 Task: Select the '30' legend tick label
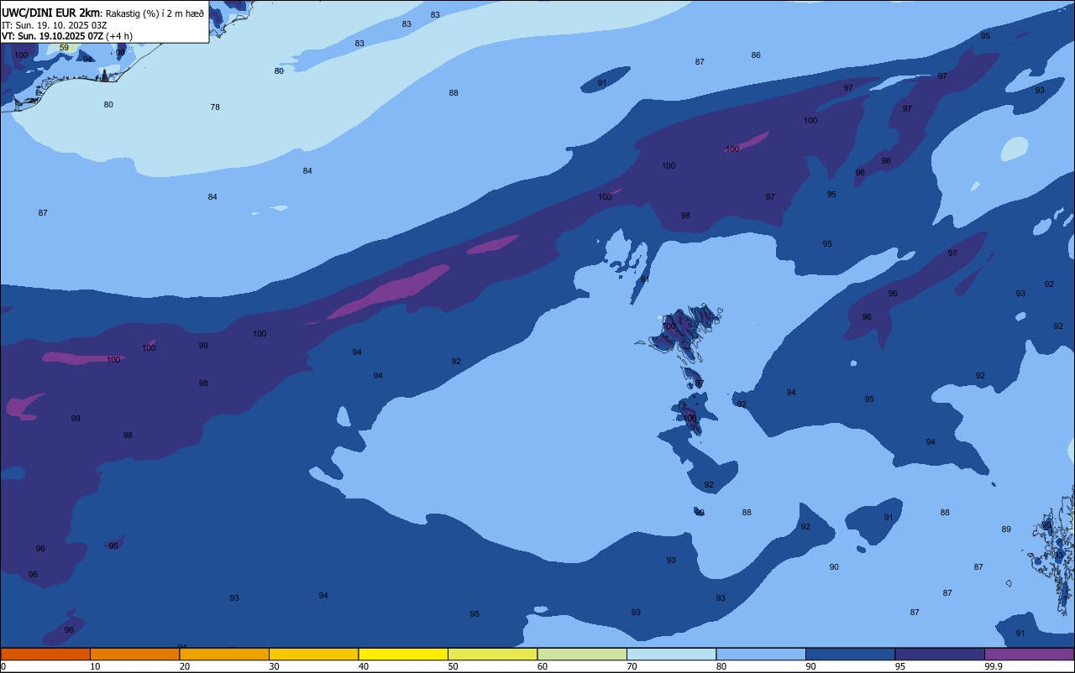[x=274, y=666]
